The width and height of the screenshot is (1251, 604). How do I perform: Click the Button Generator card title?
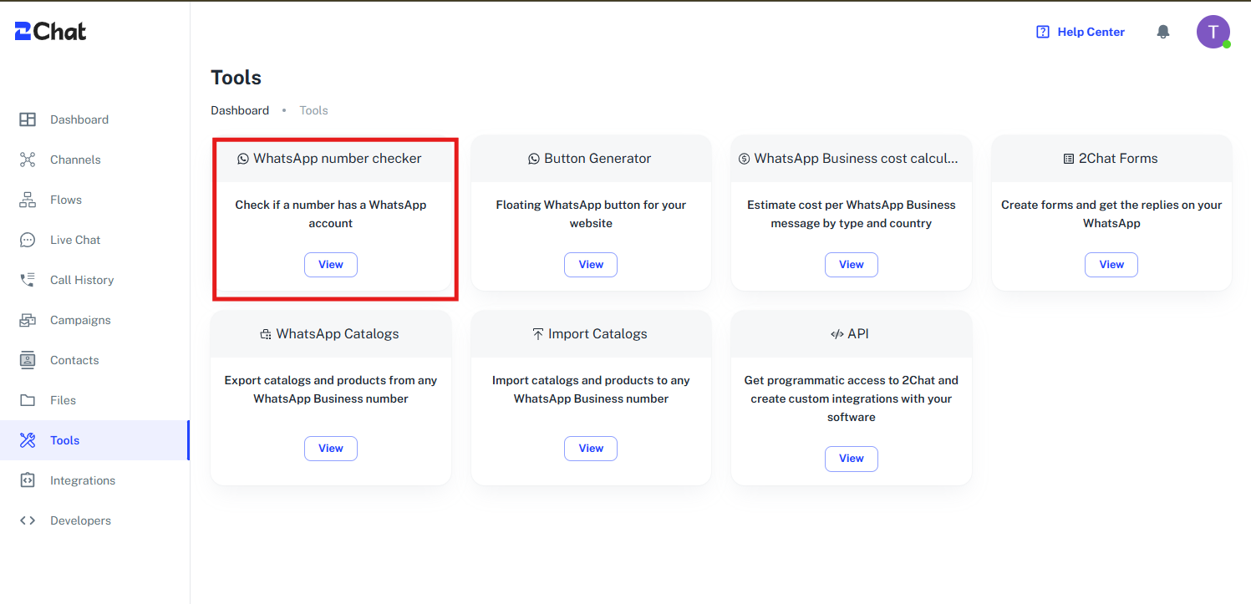(x=598, y=159)
